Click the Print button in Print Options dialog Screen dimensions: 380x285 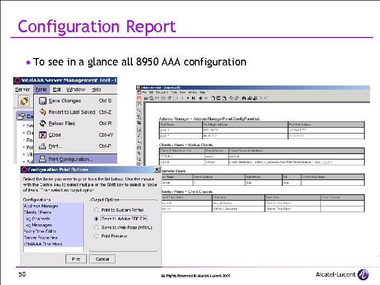[x=76, y=259]
